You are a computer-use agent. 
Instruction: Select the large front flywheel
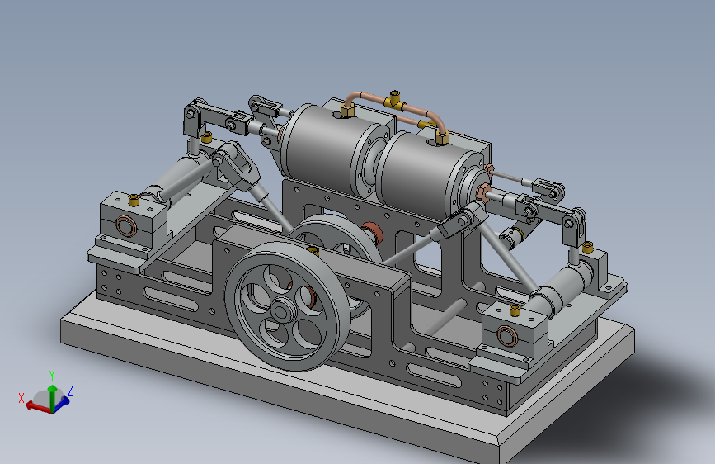(287, 306)
